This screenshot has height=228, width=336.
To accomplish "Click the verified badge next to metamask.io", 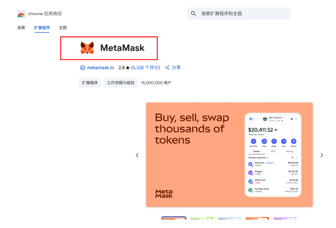I will coord(82,68).
